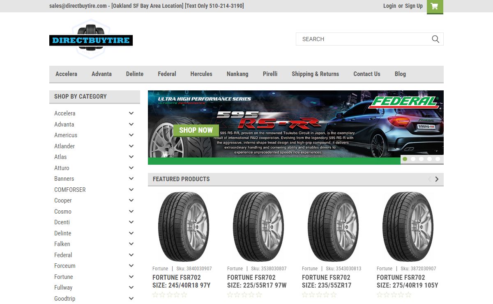Open Cooper category in sidebar
Viewport: 493px width, 304px height.
(63, 200)
